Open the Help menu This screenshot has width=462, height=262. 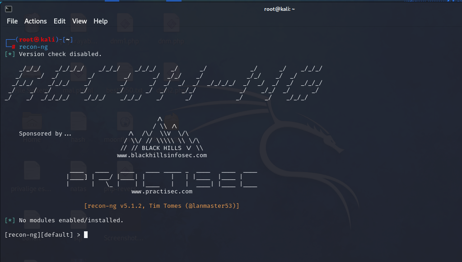click(100, 21)
